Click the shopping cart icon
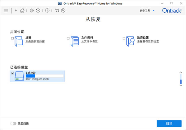 coord(57,10)
